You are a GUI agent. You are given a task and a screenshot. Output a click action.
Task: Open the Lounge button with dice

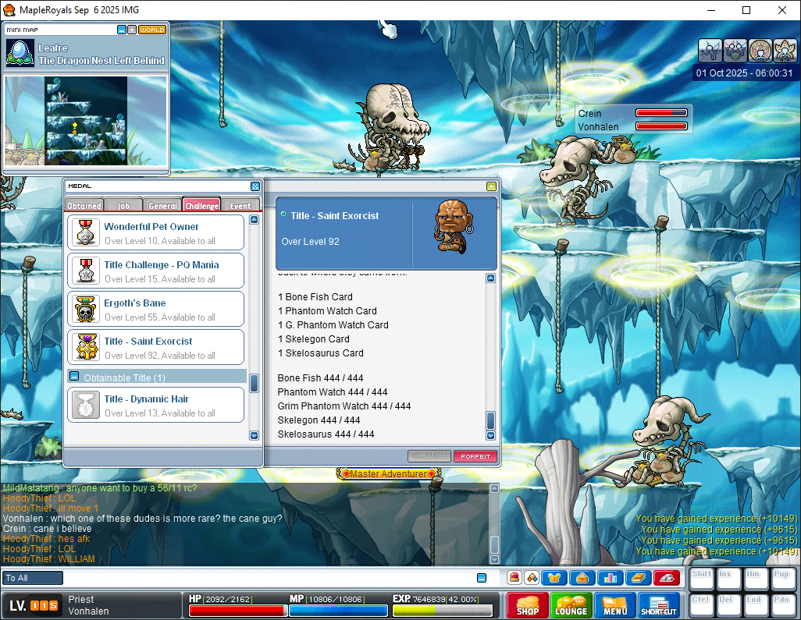[571, 605]
